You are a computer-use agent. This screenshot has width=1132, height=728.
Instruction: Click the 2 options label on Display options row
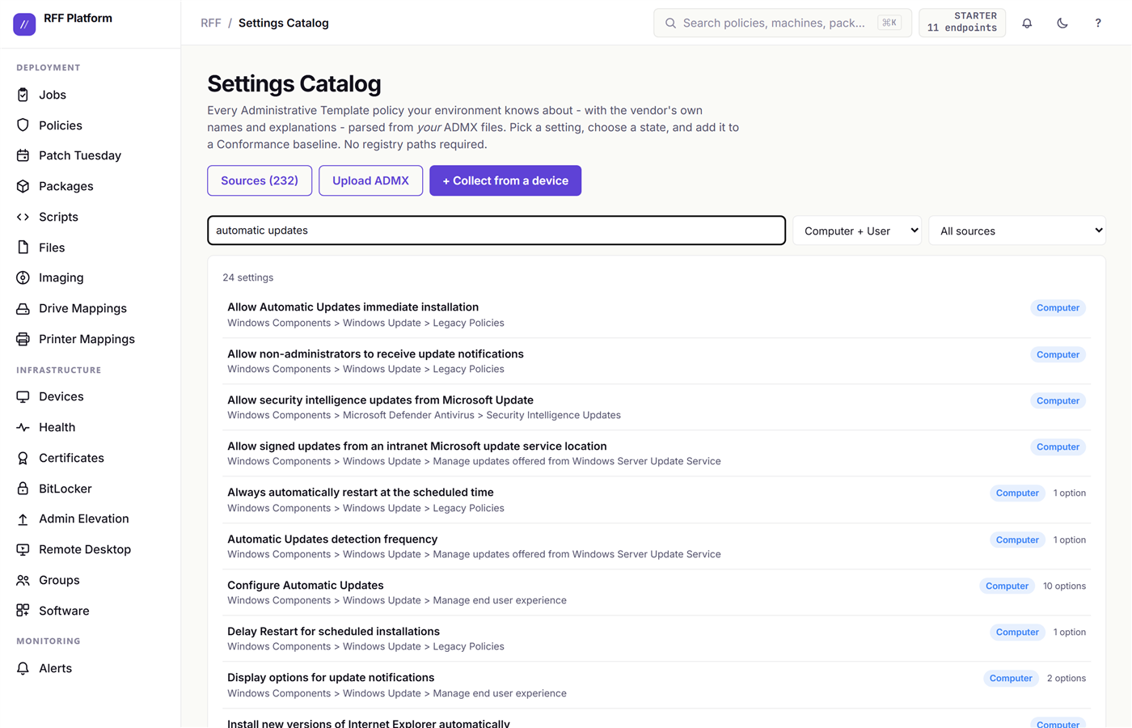(1067, 678)
